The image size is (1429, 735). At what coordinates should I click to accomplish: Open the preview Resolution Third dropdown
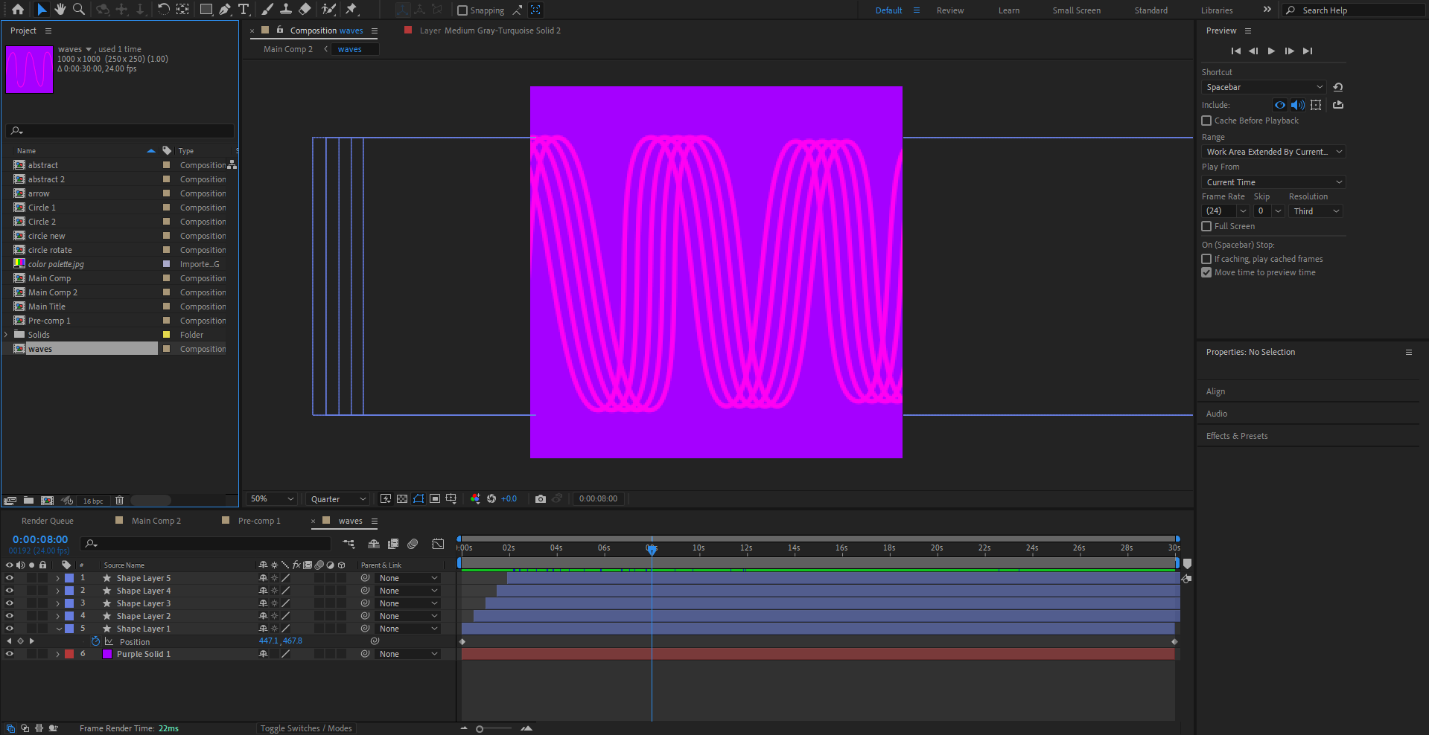tap(1316, 211)
